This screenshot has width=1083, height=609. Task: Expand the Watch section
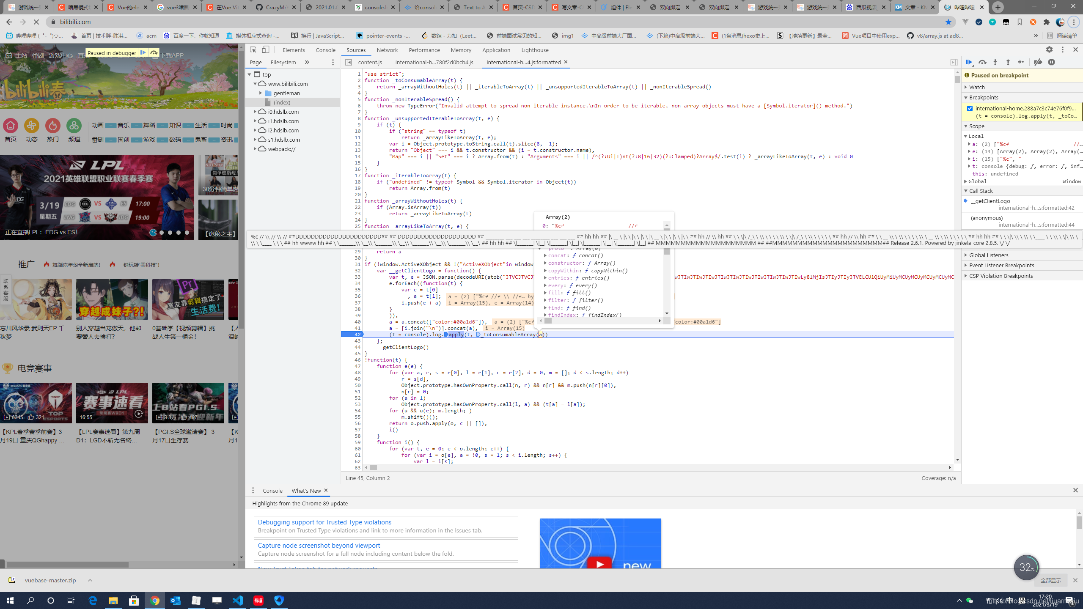click(977, 87)
